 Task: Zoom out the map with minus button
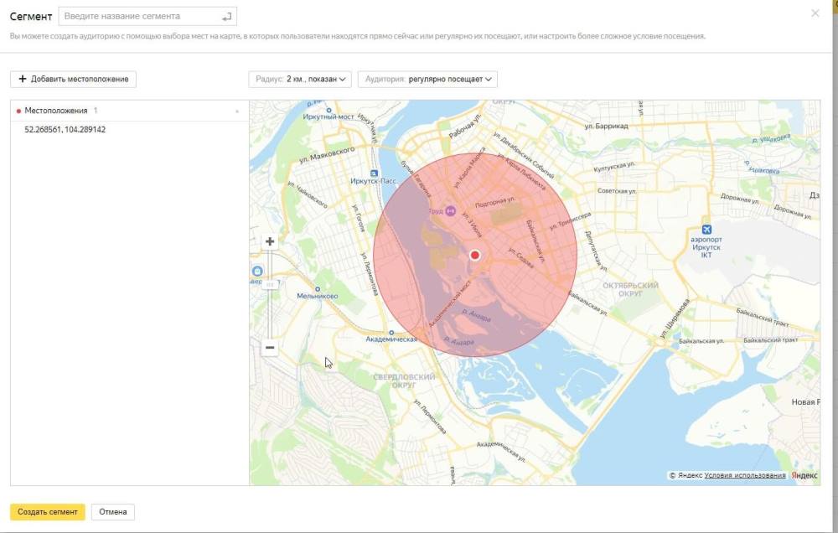[270, 348]
